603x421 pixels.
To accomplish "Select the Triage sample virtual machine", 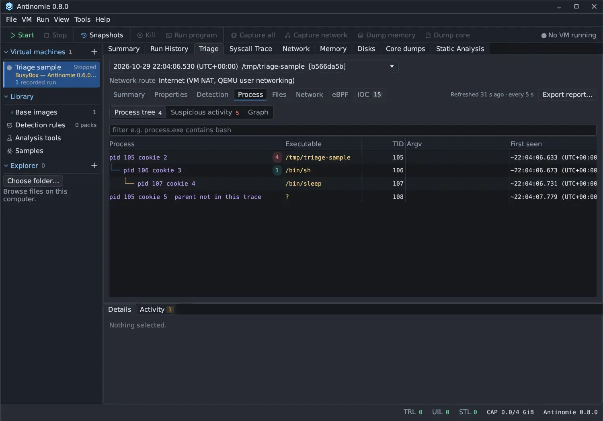I will [51, 74].
